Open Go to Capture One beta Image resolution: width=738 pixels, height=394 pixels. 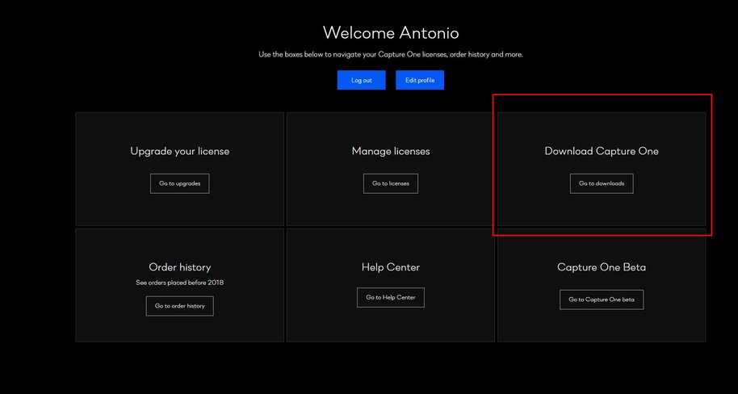pyautogui.click(x=602, y=300)
